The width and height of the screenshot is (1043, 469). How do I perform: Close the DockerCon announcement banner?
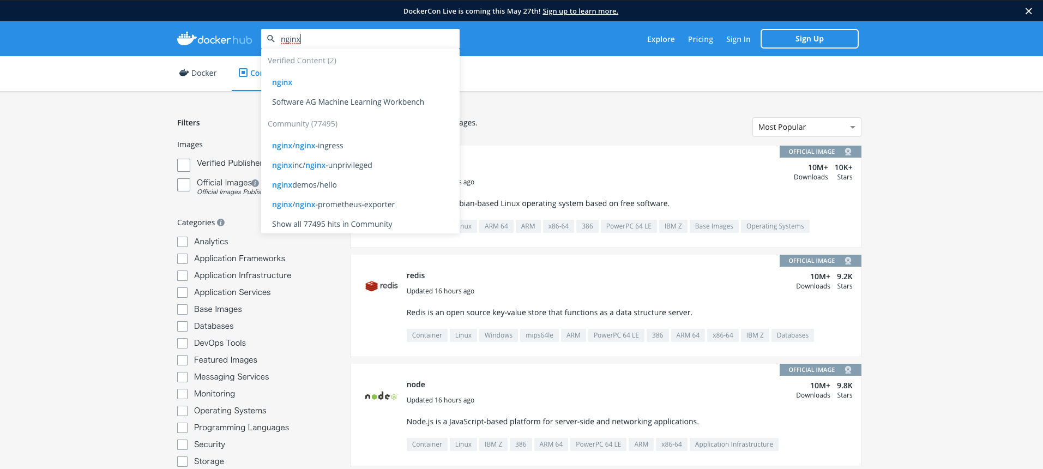tap(1028, 11)
